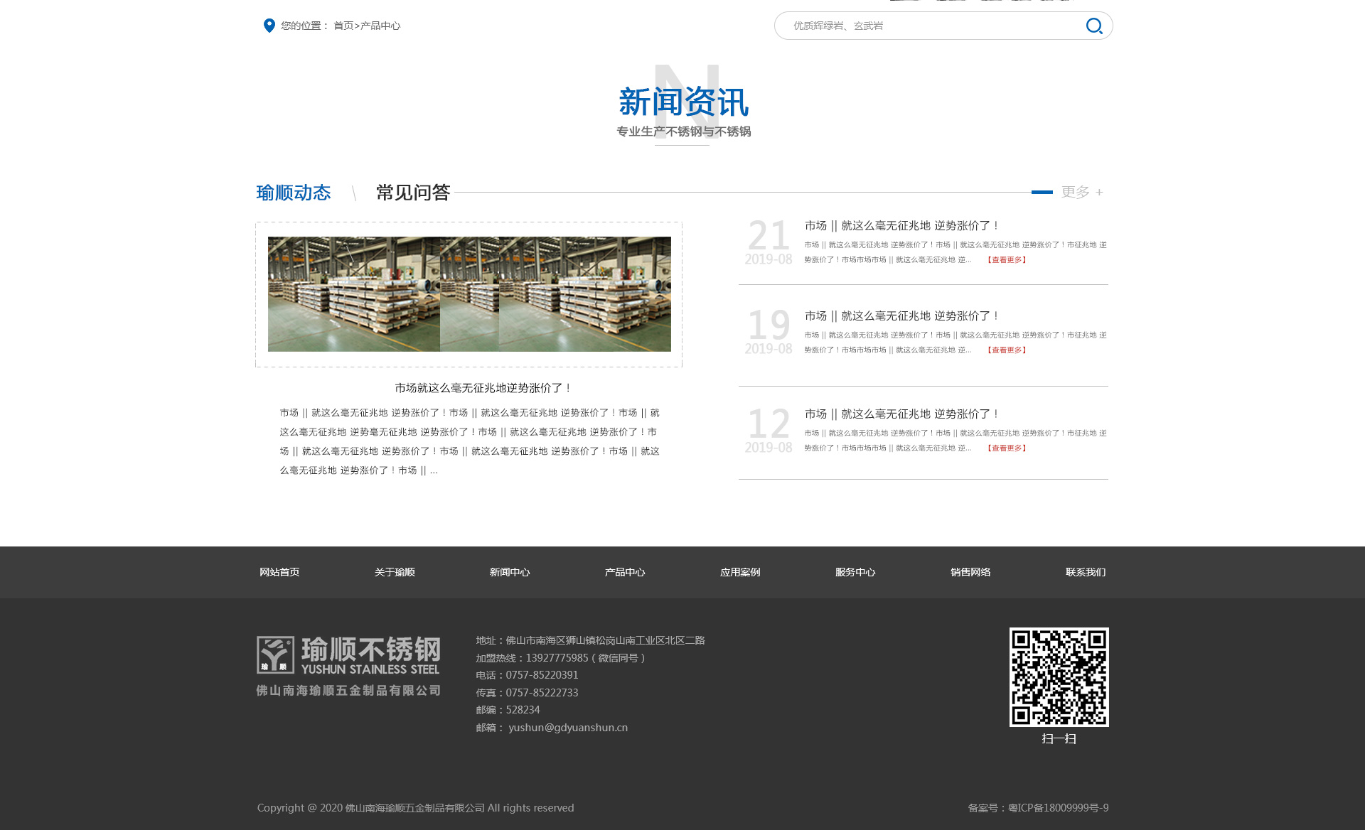Open the warehouse stainless steel photo

pyautogui.click(x=469, y=293)
